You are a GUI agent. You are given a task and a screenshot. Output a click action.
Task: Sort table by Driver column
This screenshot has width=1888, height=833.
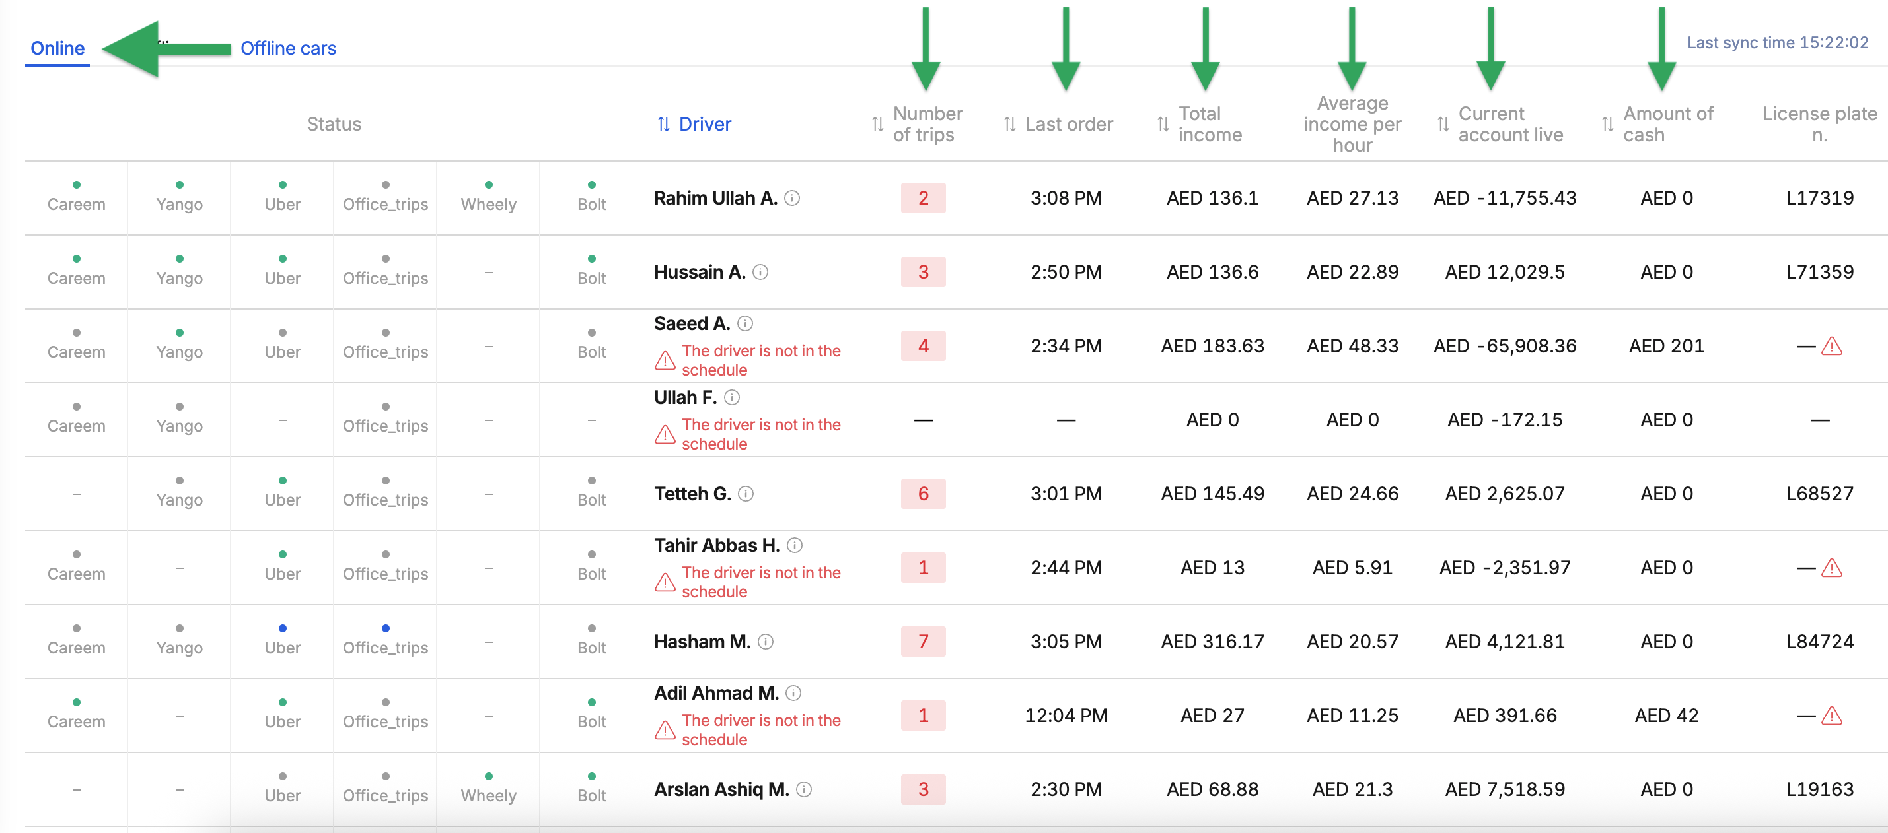pyautogui.click(x=694, y=124)
